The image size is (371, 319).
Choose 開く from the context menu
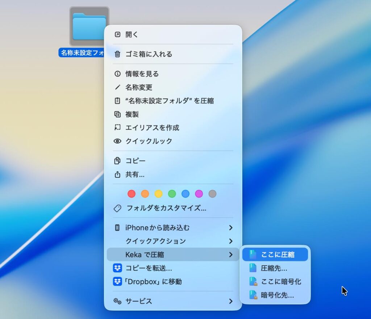132,35
